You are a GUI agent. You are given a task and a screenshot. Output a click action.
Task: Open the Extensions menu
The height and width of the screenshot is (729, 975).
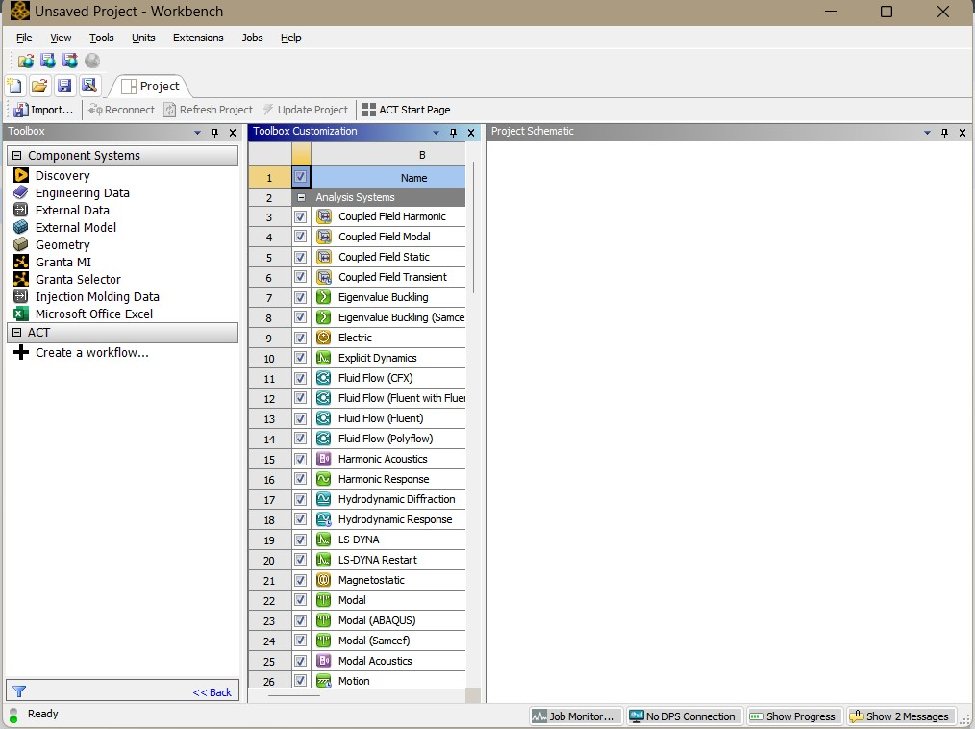tap(198, 38)
